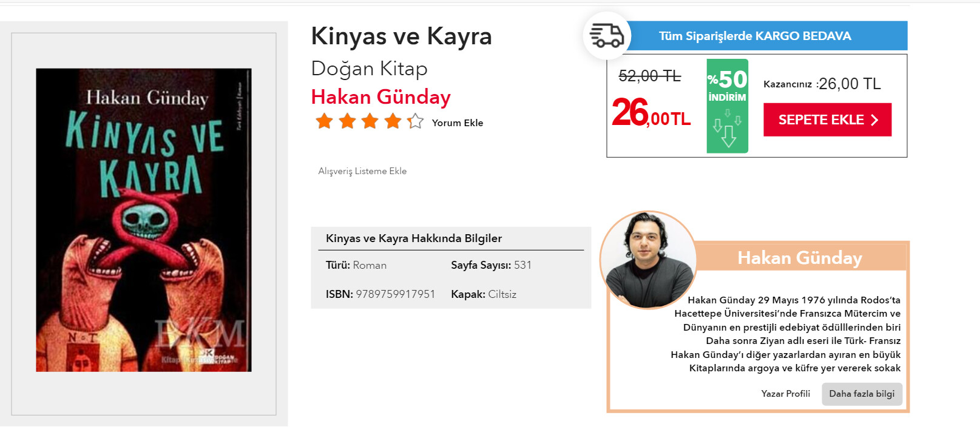Click the Roman genre value
Viewport: 980px width, 435px height.
pos(370,265)
